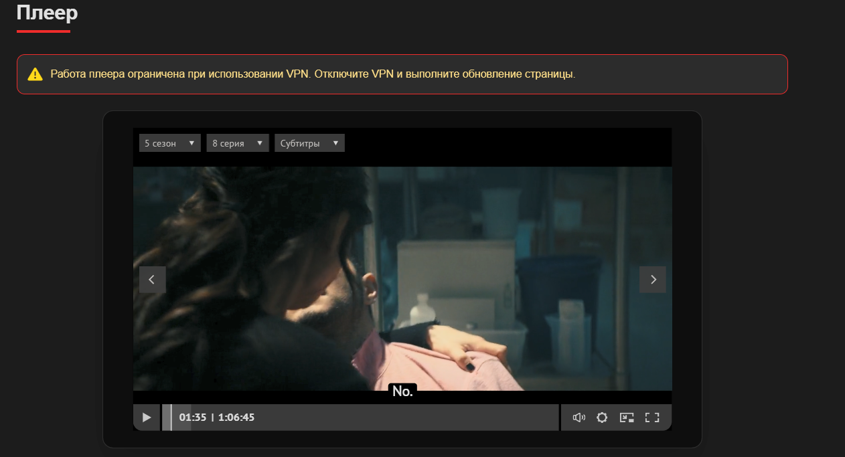The image size is (845, 457).
Task: Click the 01:35 elapsed time text
Action: 193,418
